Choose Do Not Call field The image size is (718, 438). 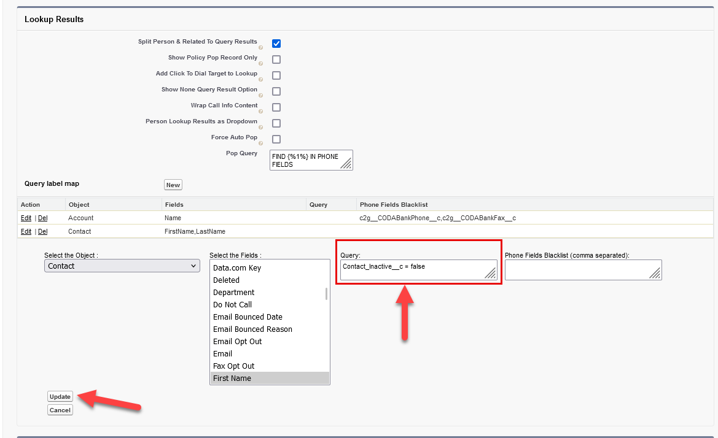269,305
